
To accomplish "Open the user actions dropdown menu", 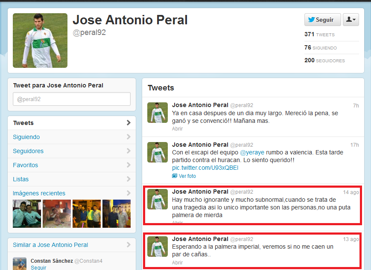I will pos(351,20).
